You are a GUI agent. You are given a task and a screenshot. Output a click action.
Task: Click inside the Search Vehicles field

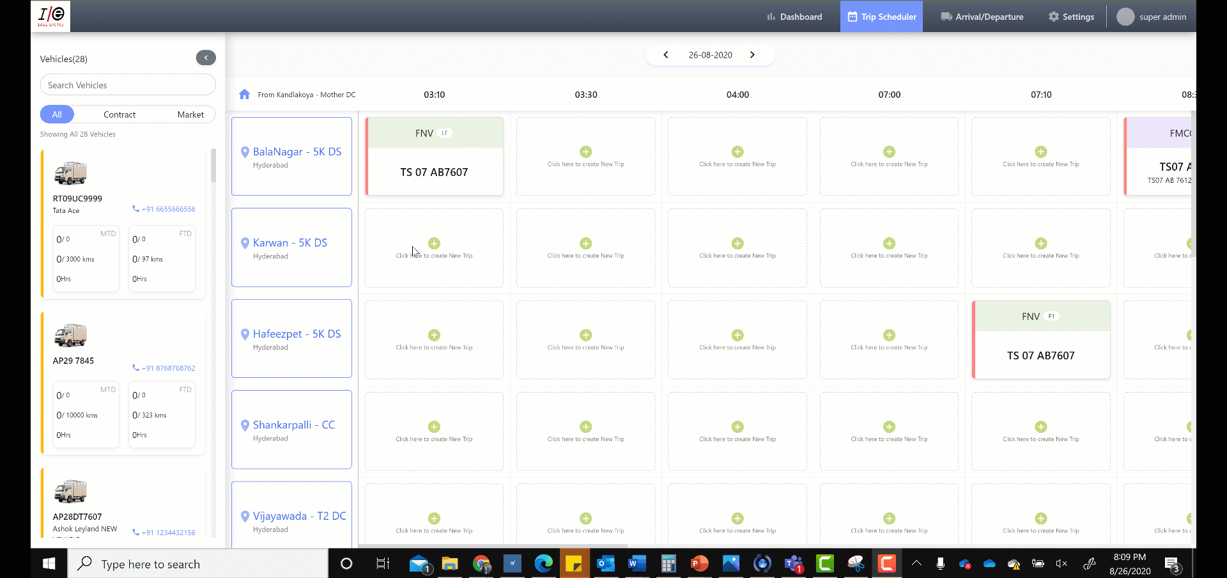tap(127, 84)
